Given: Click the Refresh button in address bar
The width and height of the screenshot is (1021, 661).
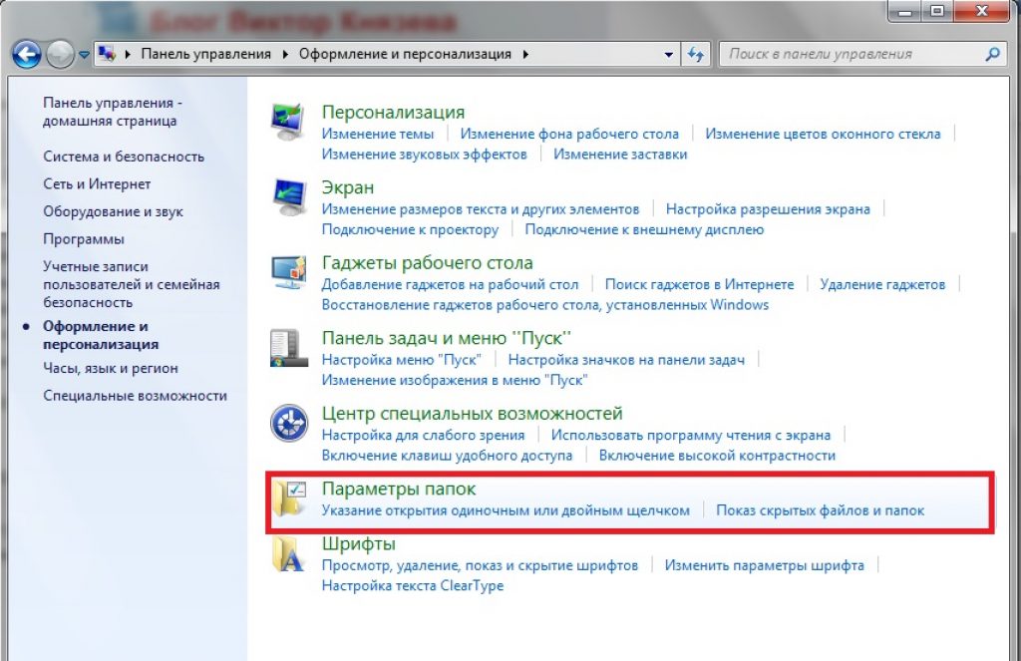Looking at the screenshot, I should pyautogui.click(x=696, y=54).
